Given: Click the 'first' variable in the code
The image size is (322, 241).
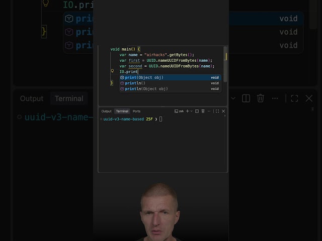Looking at the screenshot, I should [x=134, y=60].
